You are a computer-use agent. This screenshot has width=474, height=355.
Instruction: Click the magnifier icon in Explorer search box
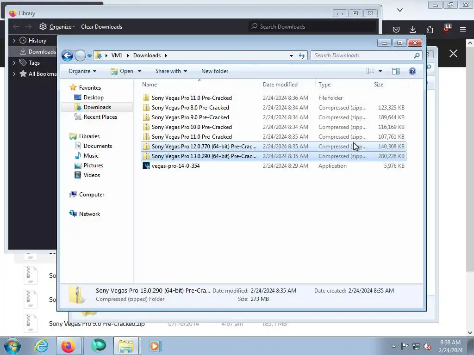click(x=417, y=55)
